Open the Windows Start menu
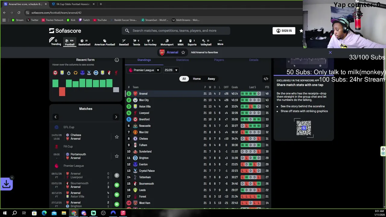Screen dimensions: 386x217 (5, 213)
